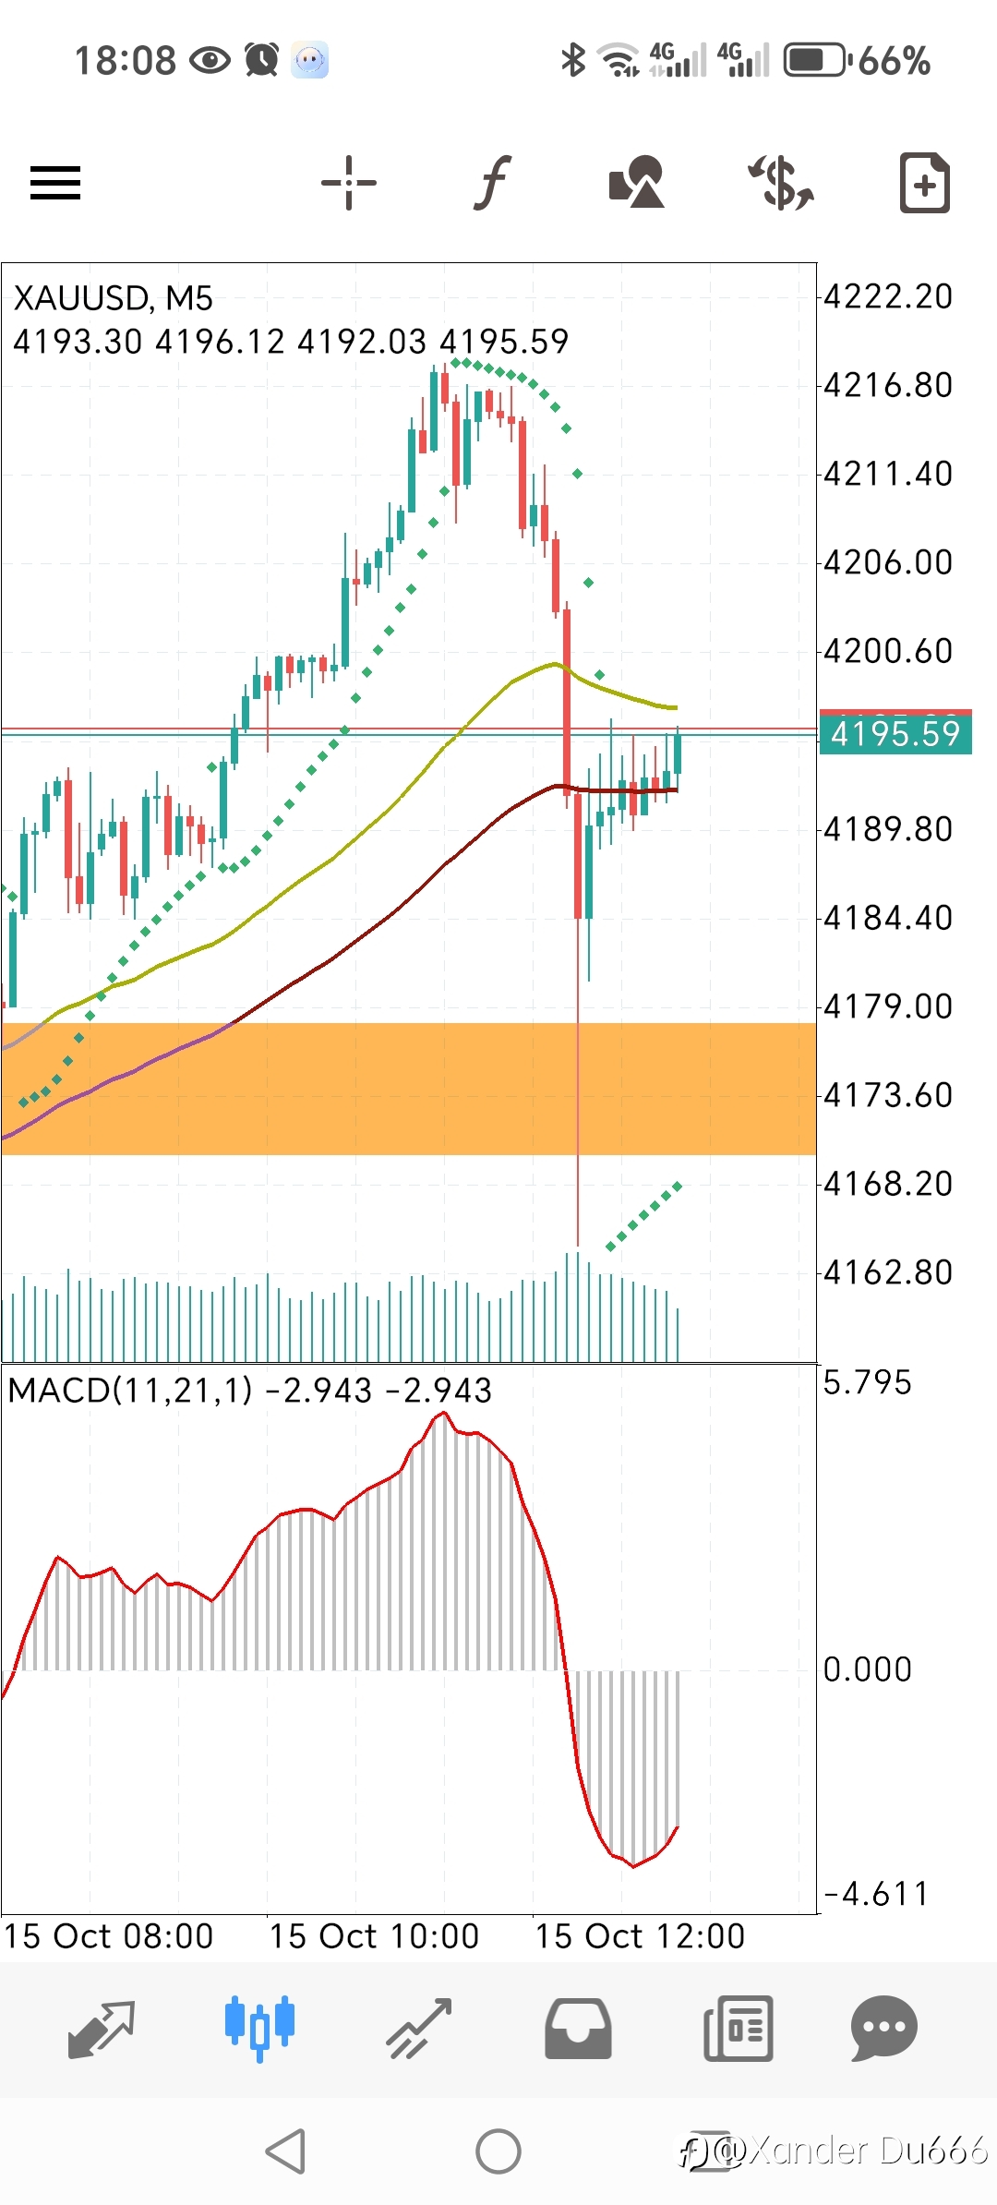
Task: Open the History inbox tray tab
Action: [578, 2030]
